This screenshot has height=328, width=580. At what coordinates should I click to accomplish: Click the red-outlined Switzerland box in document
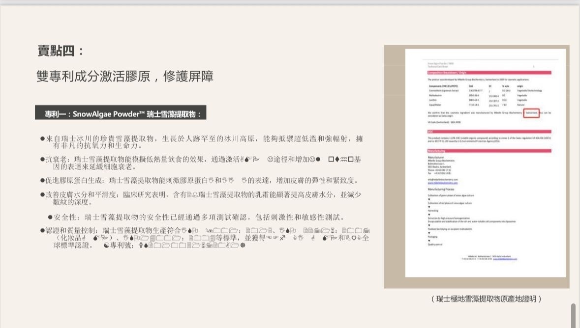coord(531,113)
